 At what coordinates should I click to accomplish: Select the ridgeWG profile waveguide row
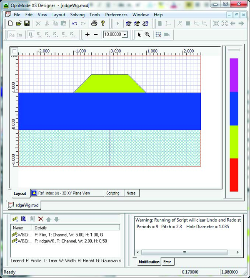65,241
